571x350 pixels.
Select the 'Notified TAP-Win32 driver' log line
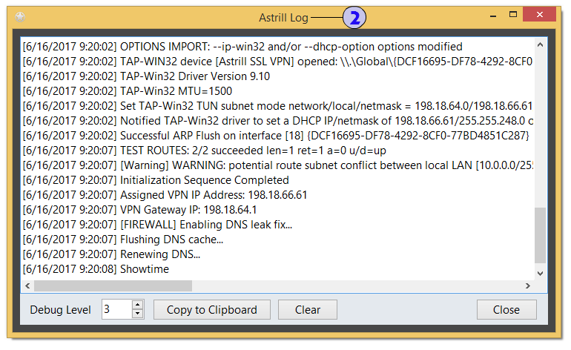277,121
